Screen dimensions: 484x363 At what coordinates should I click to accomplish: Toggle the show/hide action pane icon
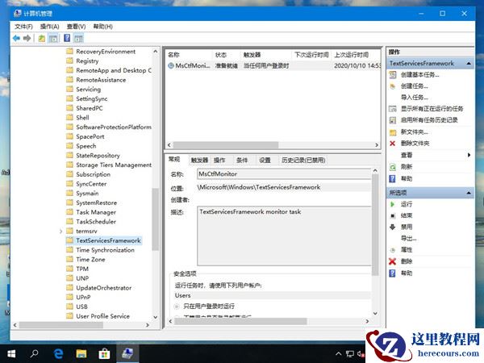[x=79, y=38]
